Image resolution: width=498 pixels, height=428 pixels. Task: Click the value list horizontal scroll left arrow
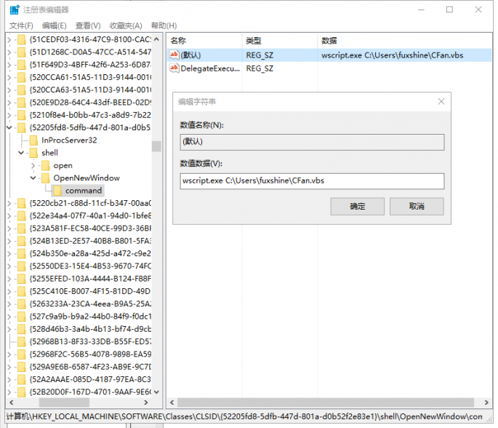click(172, 403)
